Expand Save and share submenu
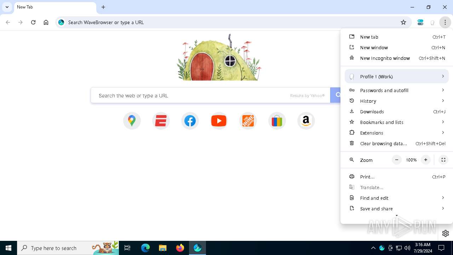The width and height of the screenshot is (453, 255). pyautogui.click(x=397, y=209)
